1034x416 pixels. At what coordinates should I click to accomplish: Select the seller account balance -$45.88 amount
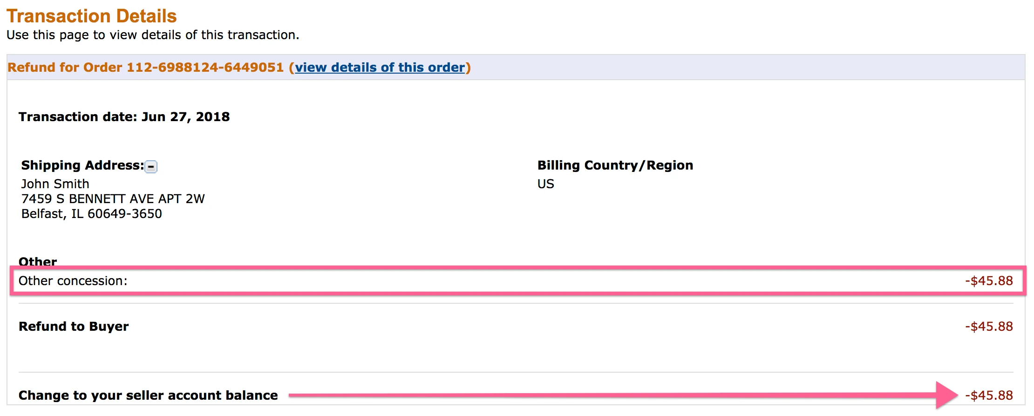[989, 396]
